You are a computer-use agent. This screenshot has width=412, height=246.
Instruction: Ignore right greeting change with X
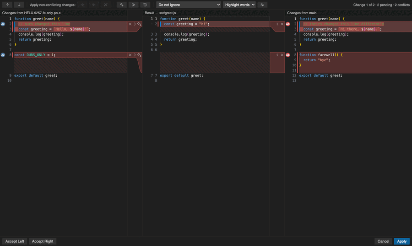(282, 24)
